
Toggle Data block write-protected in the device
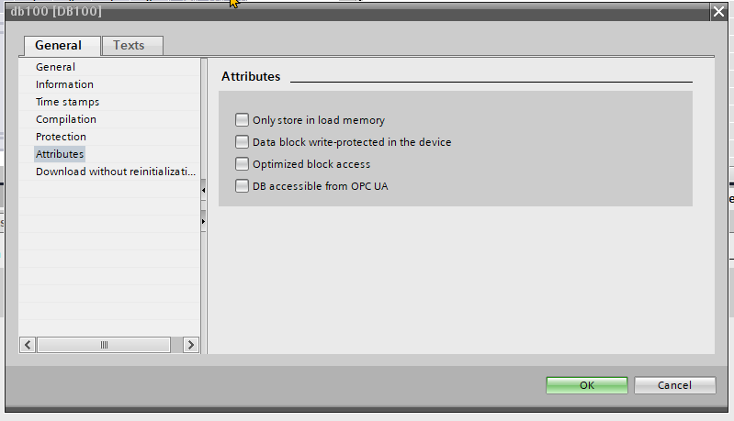click(x=242, y=142)
